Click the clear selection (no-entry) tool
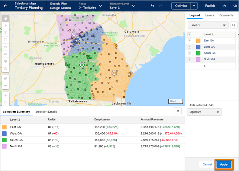Screen dimensions: 239x171 (6, 69)
